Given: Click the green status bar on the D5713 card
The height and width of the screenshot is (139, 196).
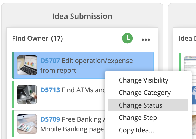Looking at the screenshot, I should [13, 94].
